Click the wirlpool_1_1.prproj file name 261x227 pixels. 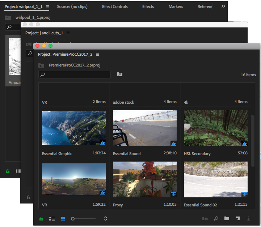[33, 17]
